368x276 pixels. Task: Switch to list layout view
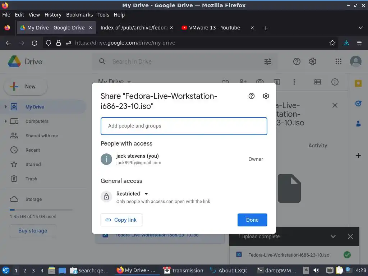click(318, 82)
